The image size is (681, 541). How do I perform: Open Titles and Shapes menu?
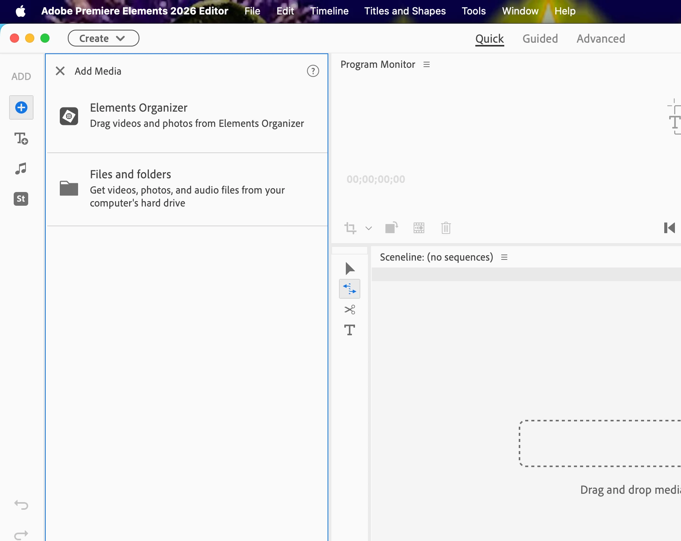(405, 11)
